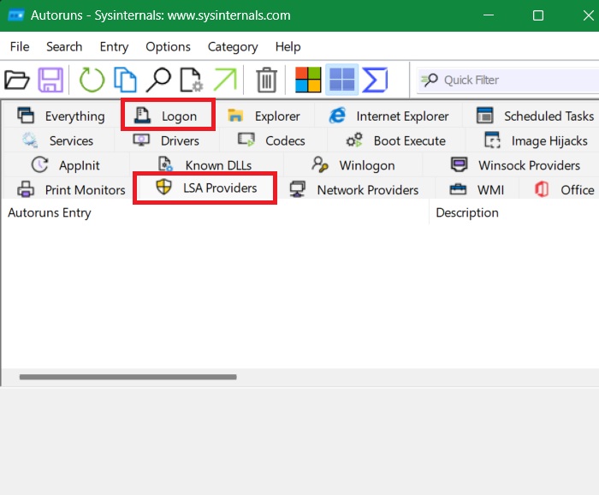Click the Delete trash can icon
The height and width of the screenshot is (495, 599).
pos(266,80)
